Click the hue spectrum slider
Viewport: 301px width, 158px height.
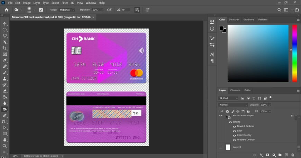[294, 54]
